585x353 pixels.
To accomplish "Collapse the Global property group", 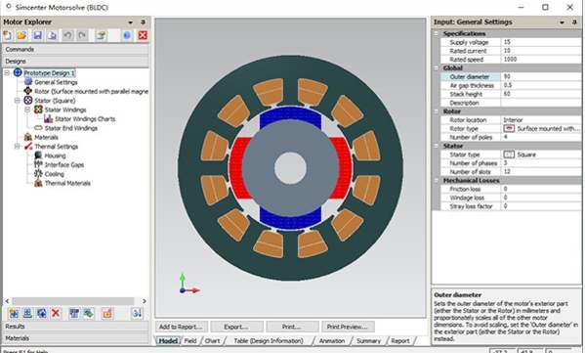I will point(437,68).
